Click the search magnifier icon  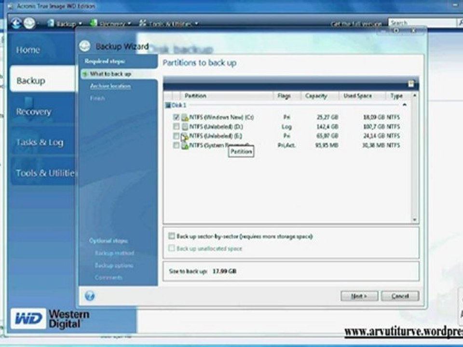460,23
